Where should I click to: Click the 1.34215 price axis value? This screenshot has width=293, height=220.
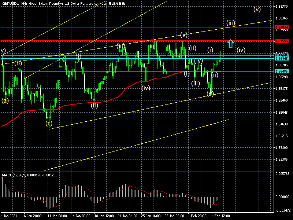pos(282,136)
